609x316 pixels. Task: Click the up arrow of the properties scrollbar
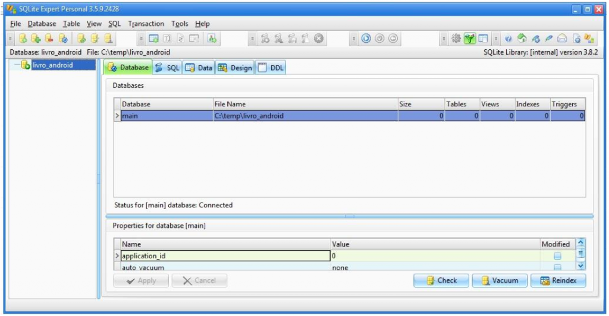tap(580, 242)
